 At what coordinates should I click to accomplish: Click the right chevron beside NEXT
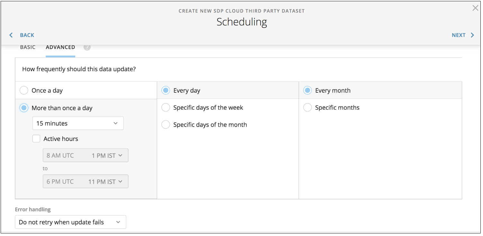[x=472, y=35]
